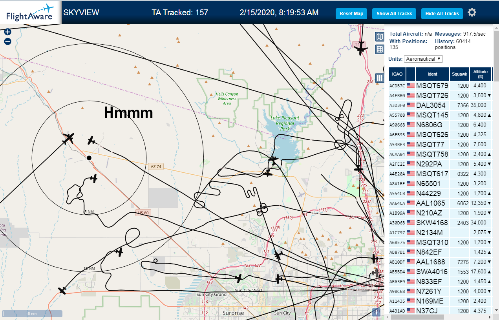Screen dimensions: 499x320
Task: Select the MSQT626 aircraft row
Action: coord(440,134)
